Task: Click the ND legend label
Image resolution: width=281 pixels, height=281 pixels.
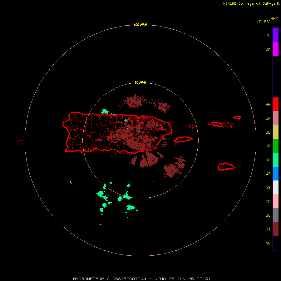Action: pyautogui.click(x=268, y=243)
